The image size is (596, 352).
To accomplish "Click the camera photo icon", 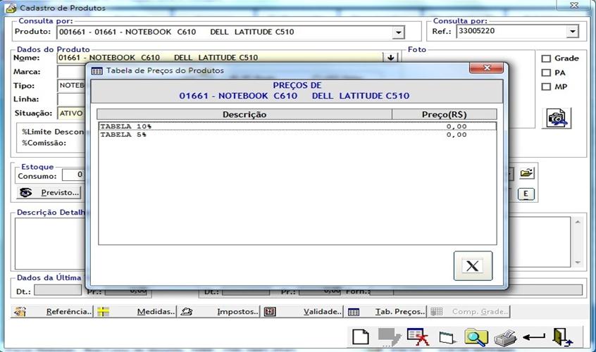I will point(557,118).
